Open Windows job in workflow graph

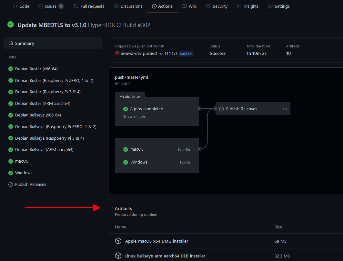tap(157, 162)
